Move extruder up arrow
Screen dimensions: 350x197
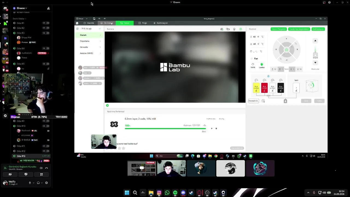click(315, 41)
